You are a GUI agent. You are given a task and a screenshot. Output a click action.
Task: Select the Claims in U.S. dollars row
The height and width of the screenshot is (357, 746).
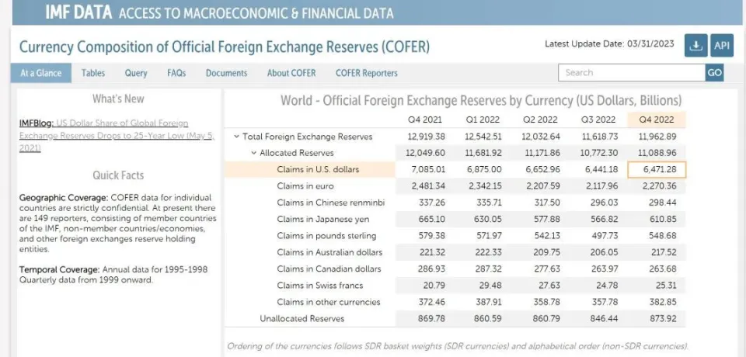pyautogui.click(x=318, y=169)
